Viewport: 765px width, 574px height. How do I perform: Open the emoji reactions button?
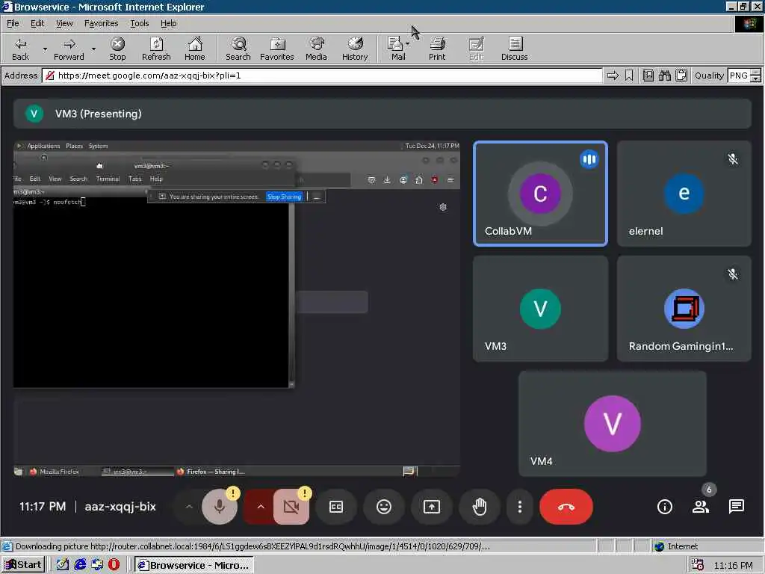coord(384,507)
